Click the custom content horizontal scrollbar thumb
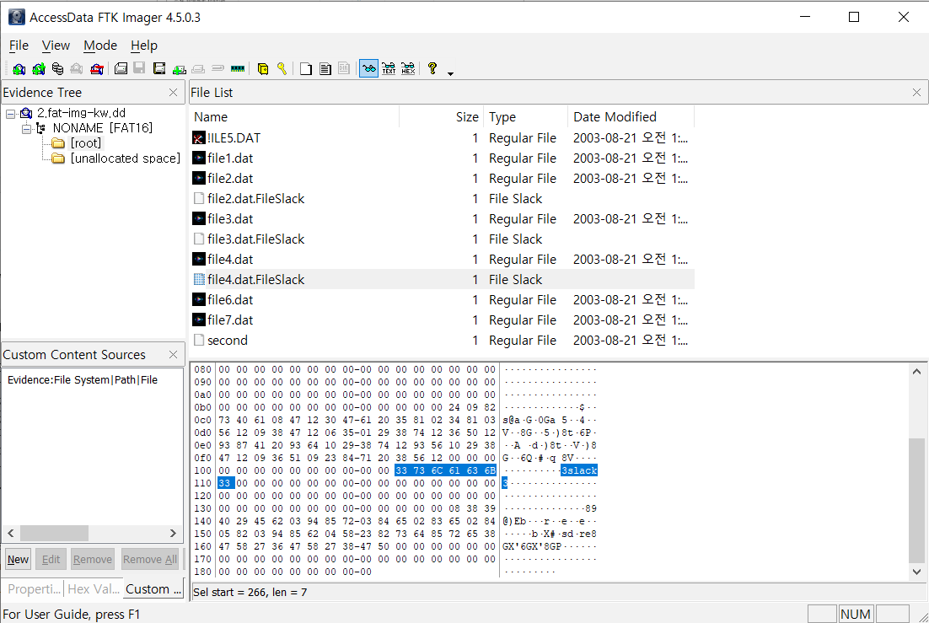 (x=55, y=533)
